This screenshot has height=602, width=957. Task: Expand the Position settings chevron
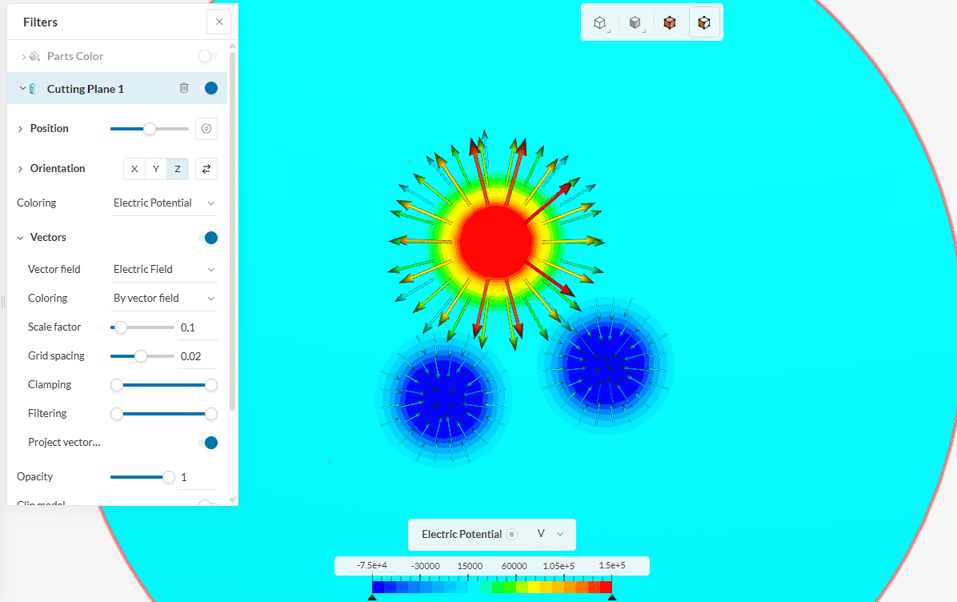pyautogui.click(x=20, y=129)
